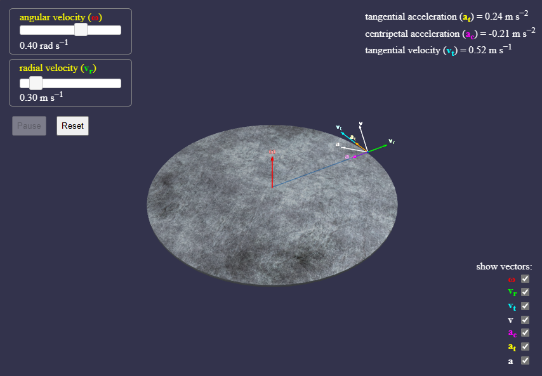Click the red ω vector arrow on disc
Viewport: 542px width, 376px height.
point(272,172)
